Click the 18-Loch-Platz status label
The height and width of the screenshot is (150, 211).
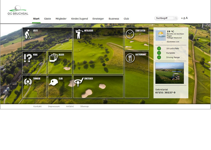[173, 48]
